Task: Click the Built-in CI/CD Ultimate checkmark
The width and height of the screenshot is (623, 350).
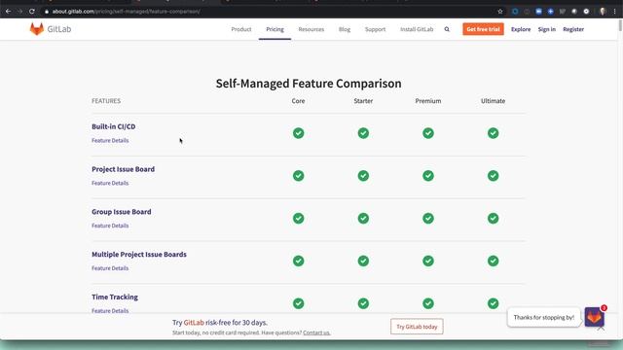Action: coord(494,133)
